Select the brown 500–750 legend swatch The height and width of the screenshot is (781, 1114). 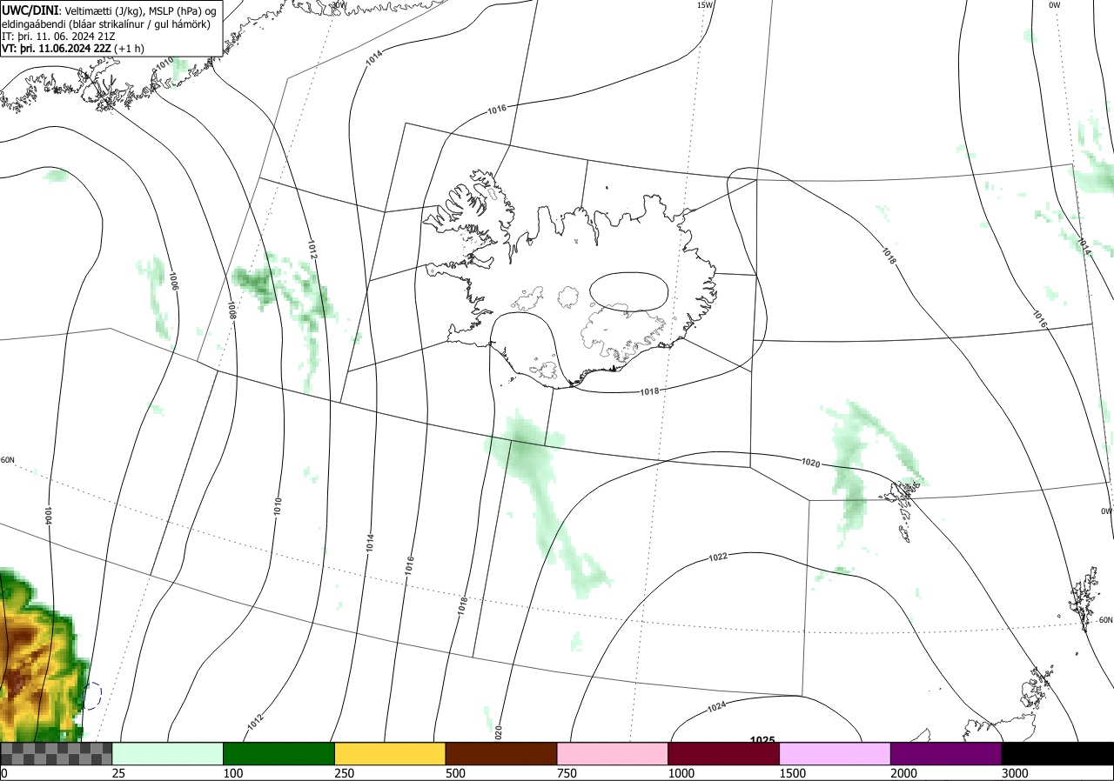point(501,753)
